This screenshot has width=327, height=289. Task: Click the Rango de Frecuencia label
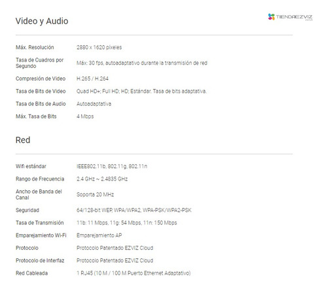[40, 179]
